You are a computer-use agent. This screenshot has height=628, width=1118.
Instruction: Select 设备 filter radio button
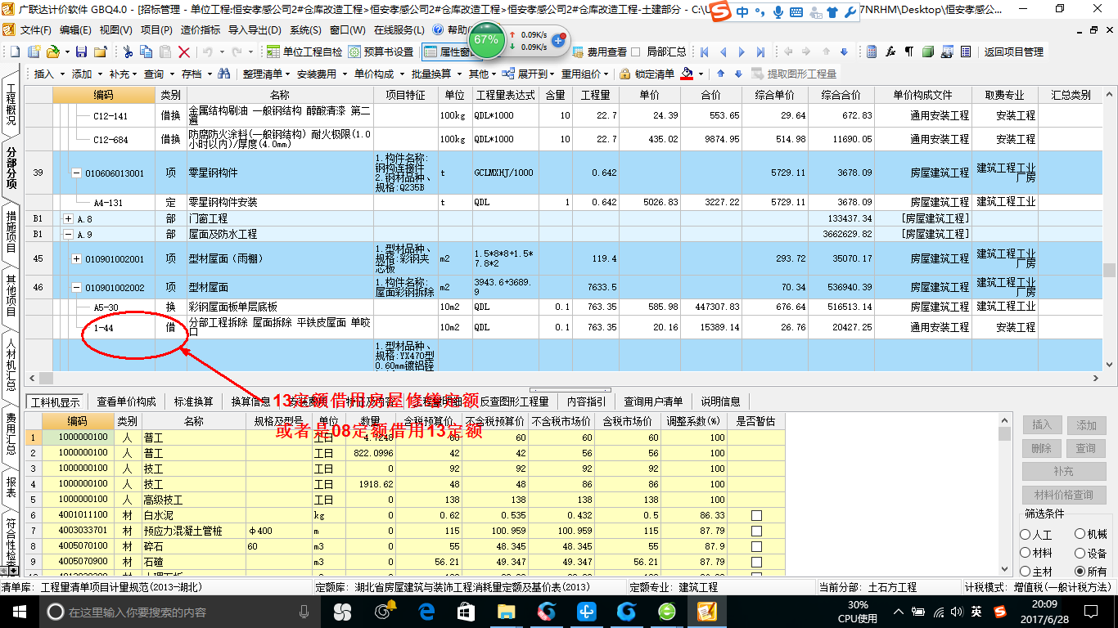click(x=1080, y=554)
